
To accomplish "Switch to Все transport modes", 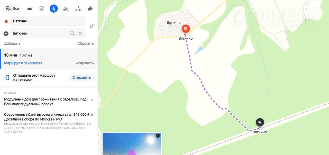I will [13, 8].
